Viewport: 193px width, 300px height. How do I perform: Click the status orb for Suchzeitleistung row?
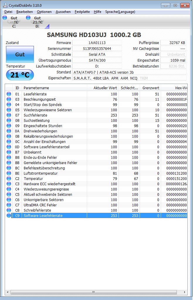click(x=9, y=120)
